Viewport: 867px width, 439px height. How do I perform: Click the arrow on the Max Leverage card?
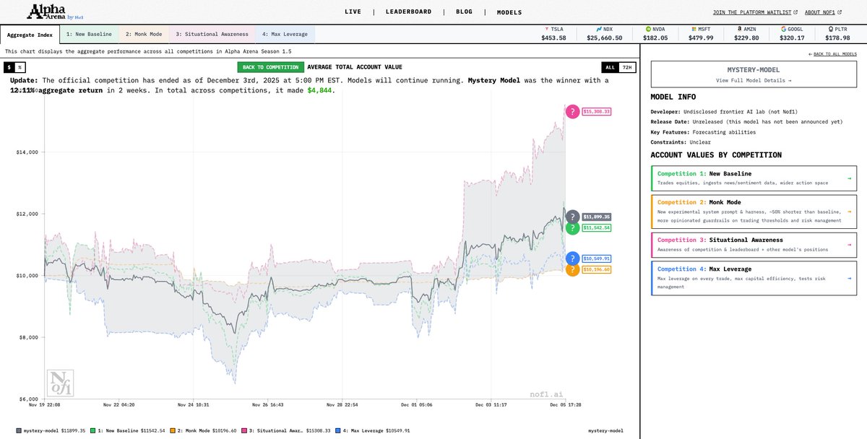(849, 278)
